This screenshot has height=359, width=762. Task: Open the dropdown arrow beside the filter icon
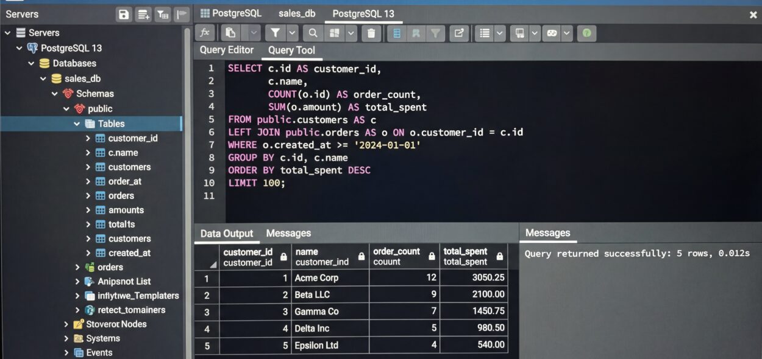click(x=293, y=33)
